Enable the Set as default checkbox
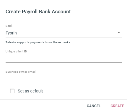The height and width of the screenshot is (111, 127). (x=12, y=91)
